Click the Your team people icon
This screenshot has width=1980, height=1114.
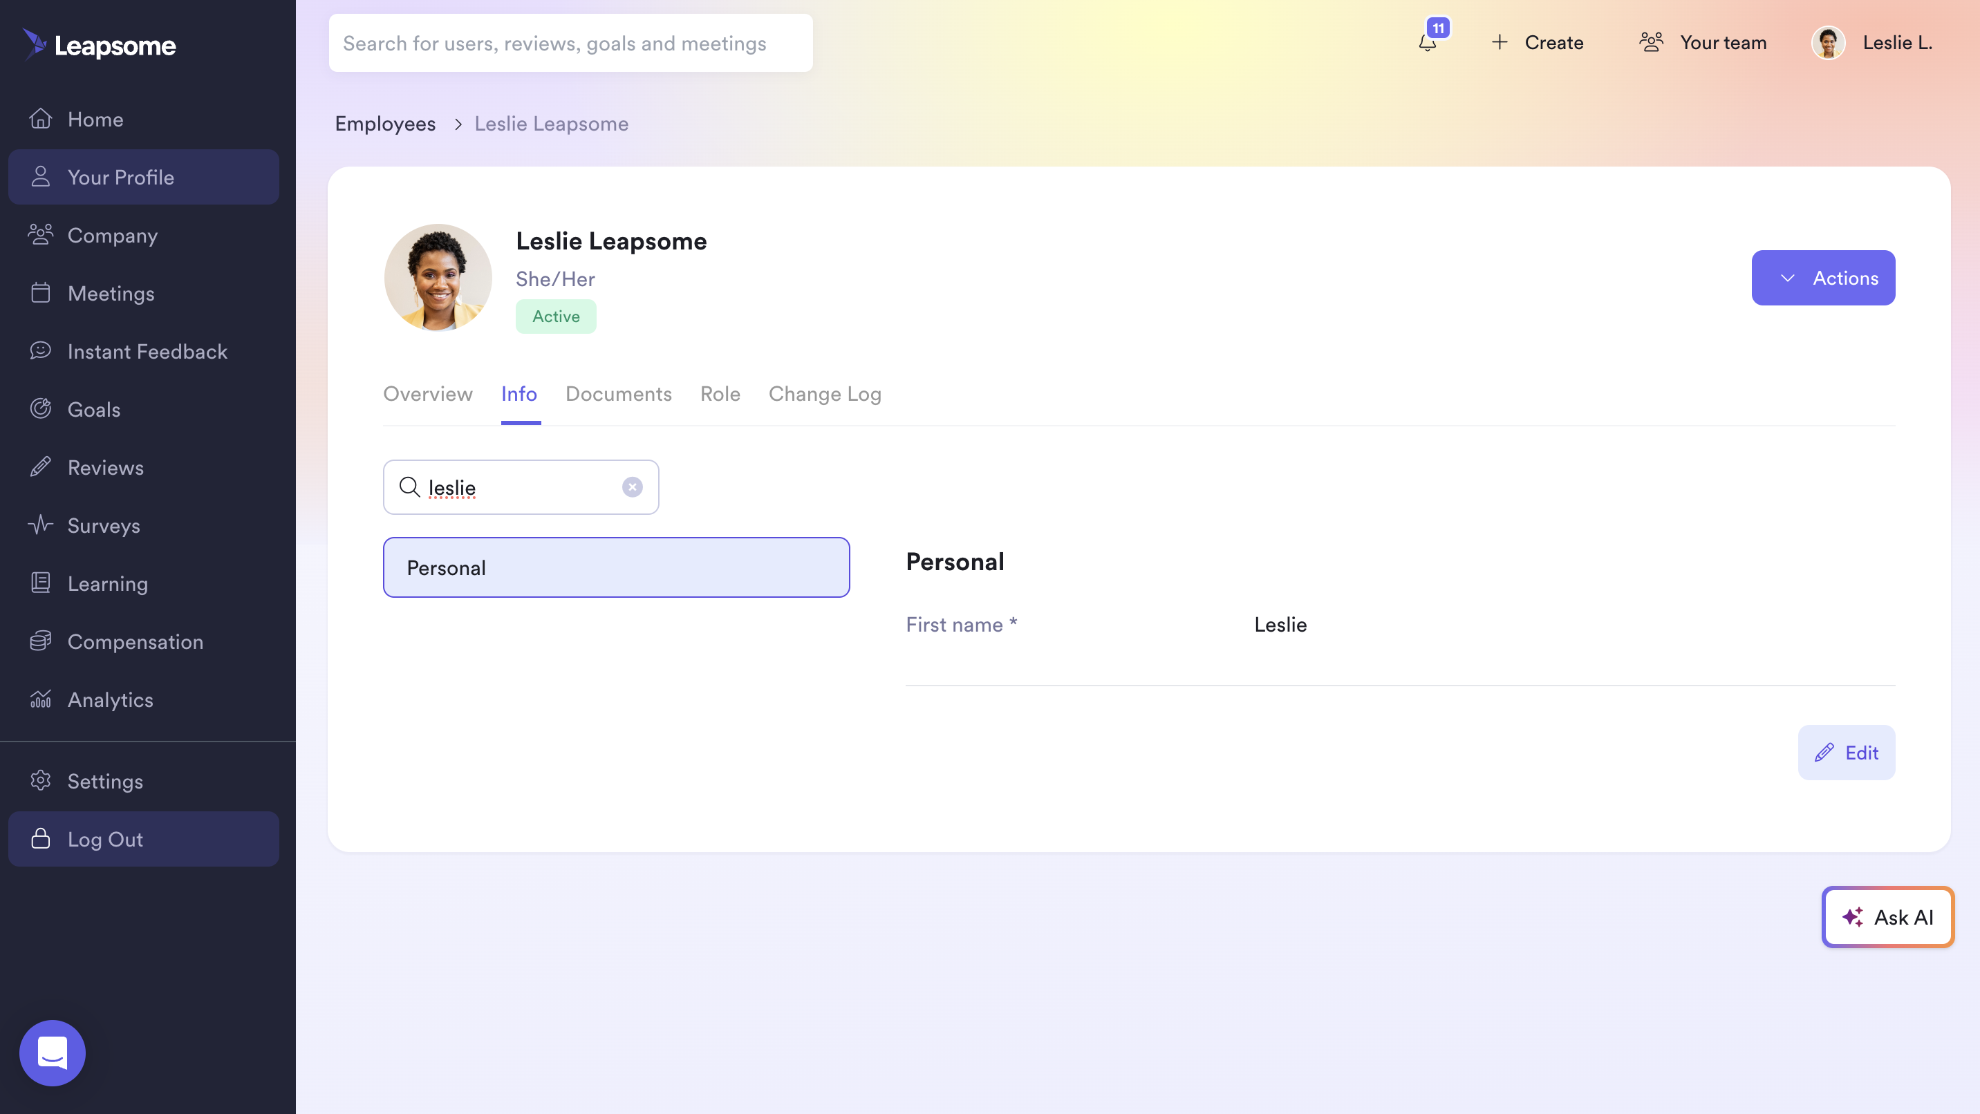pos(1651,42)
